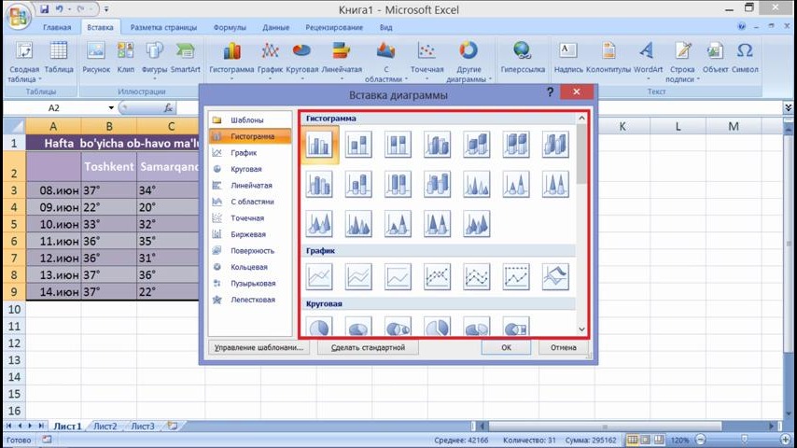Select first histogram chart thumbnail
797x448 pixels.
(x=319, y=144)
